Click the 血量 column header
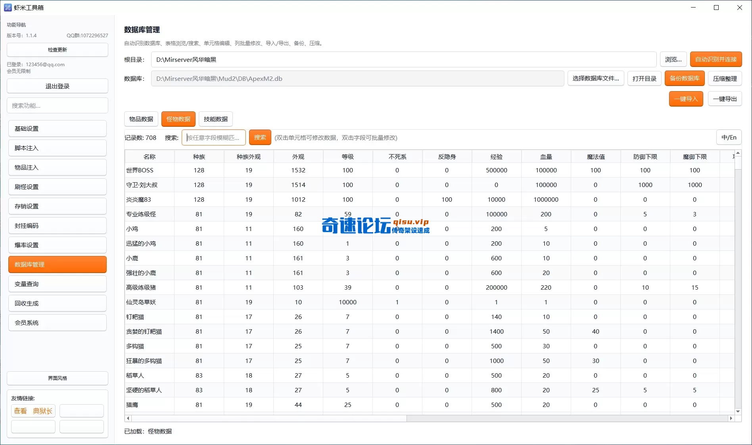The width and height of the screenshot is (752, 445). [x=546, y=157]
